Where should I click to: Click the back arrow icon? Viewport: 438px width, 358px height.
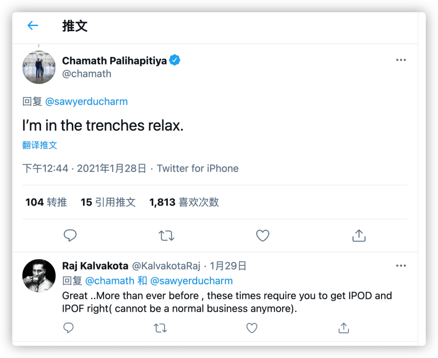[x=33, y=26]
